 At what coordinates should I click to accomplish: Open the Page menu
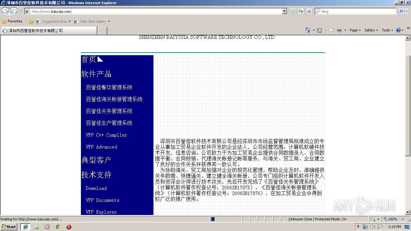point(355,30)
